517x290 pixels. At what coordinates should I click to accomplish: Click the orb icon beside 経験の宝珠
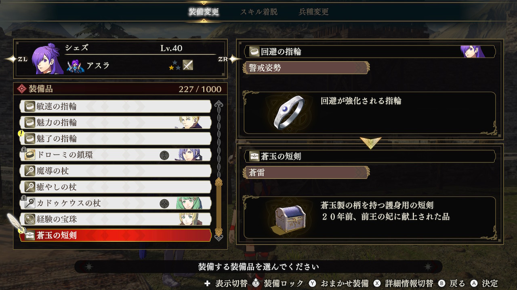(x=29, y=219)
